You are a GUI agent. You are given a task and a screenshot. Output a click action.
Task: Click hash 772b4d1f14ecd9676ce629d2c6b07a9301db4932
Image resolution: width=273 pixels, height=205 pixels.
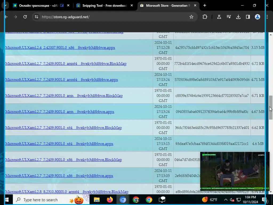212,64
